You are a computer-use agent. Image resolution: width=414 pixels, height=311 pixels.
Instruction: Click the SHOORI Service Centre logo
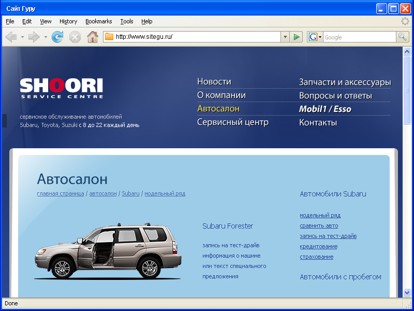(62, 88)
